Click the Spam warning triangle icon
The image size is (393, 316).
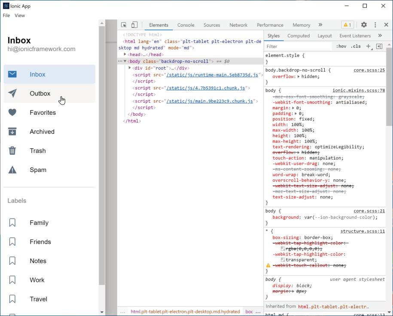(x=12, y=170)
